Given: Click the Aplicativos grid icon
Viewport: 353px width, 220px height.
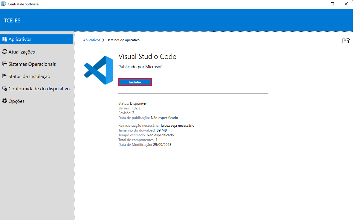Looking at the screenshot, I should (4, 39).
